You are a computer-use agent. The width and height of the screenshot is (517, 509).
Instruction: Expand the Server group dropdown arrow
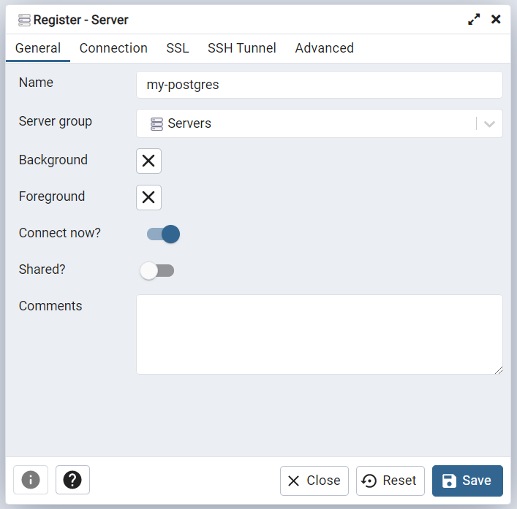(x=490, y=124)
